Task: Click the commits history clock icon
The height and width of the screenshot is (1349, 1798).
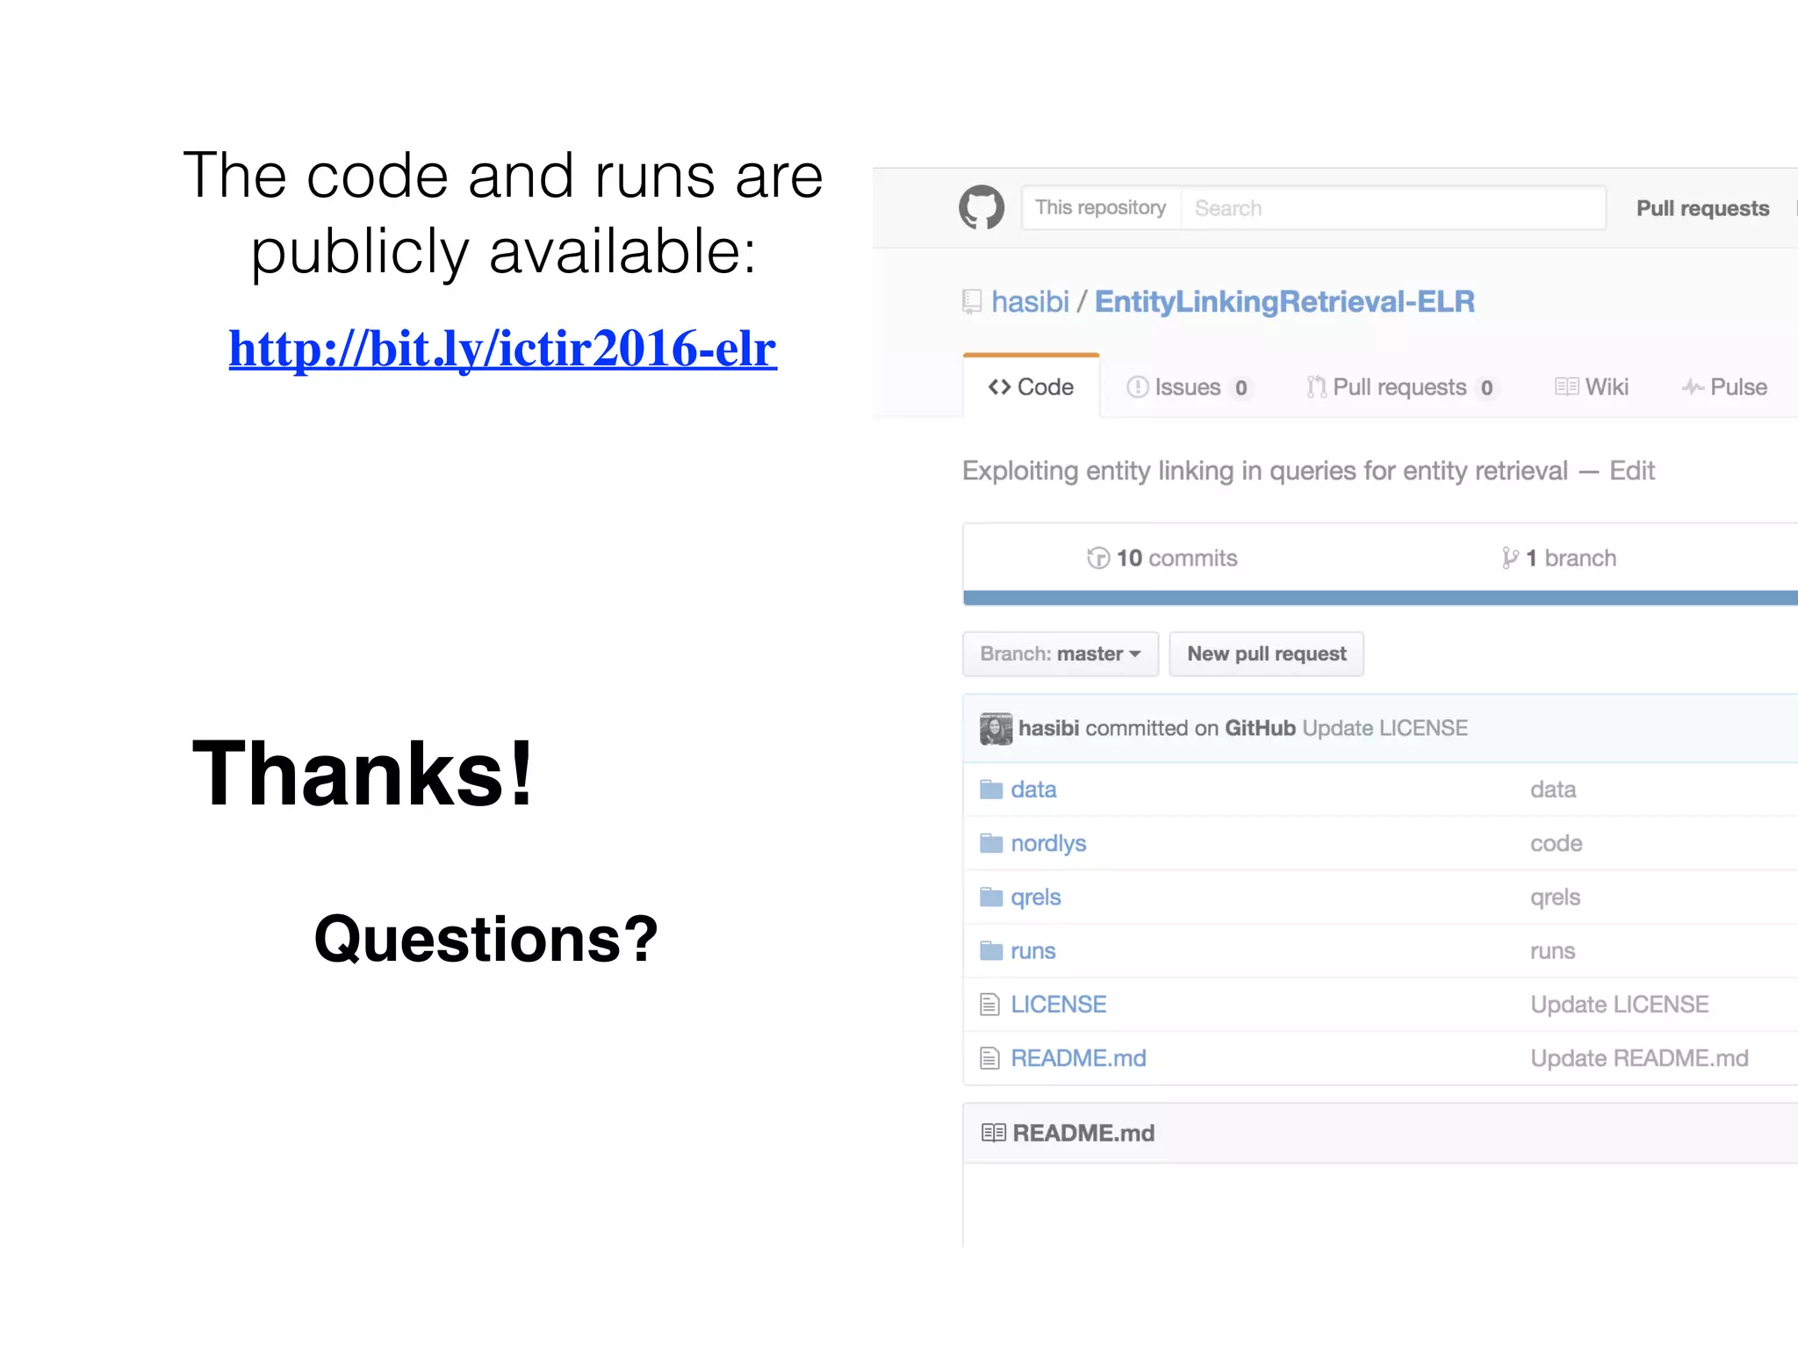Action: (1098, 559)
